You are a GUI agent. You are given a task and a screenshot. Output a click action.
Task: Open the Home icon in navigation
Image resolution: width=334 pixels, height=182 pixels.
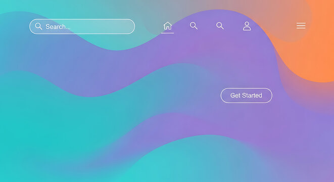click(168, 26)
